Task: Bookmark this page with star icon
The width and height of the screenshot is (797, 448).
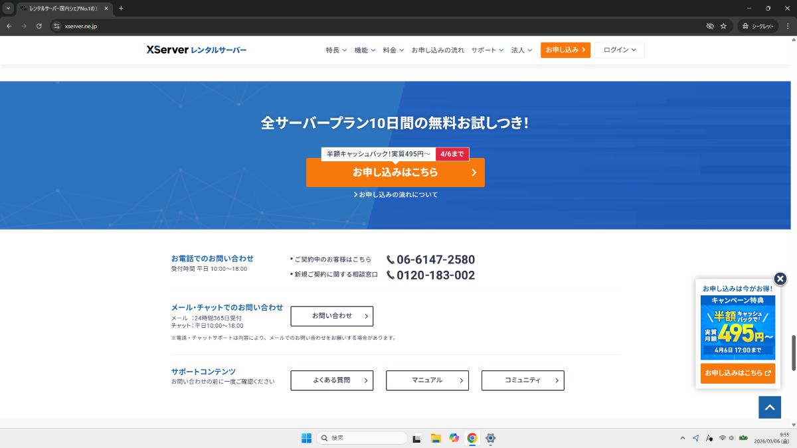Action: (723, 26)
